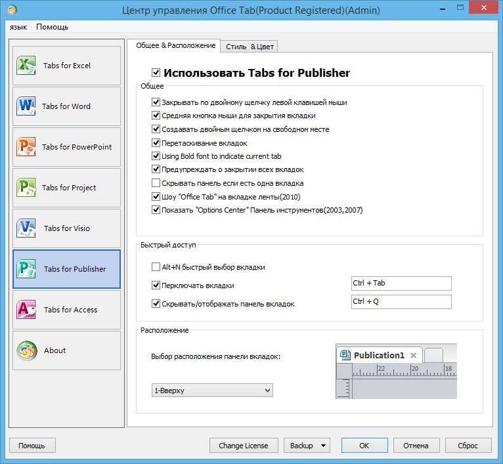Switch to the Стиль & Цвет tab
The height and width of the screenshot is (464, 503).
click(x=249, y=46)
